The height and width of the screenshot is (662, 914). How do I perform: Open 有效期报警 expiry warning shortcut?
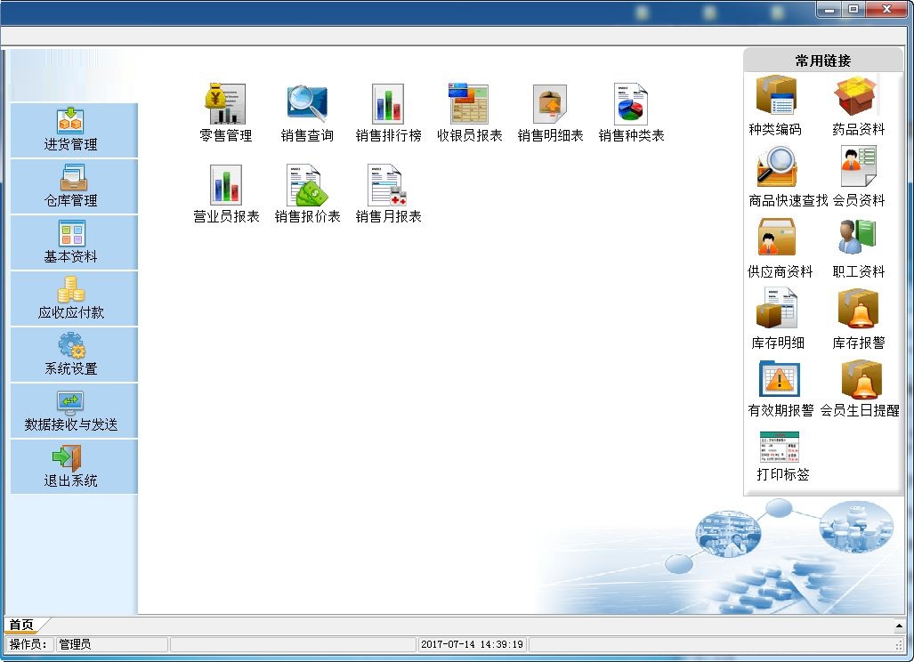point(780,381)
